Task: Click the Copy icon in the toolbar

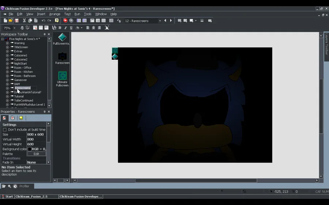Action: click(30, 20)
